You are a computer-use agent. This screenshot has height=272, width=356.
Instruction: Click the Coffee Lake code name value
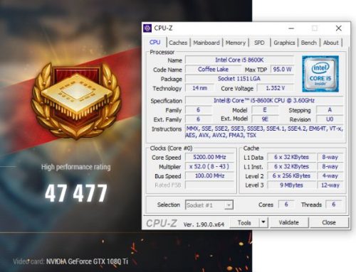click(x=213, y=70)
